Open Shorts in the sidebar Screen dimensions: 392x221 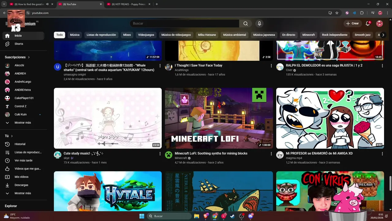tap(24, 44)
